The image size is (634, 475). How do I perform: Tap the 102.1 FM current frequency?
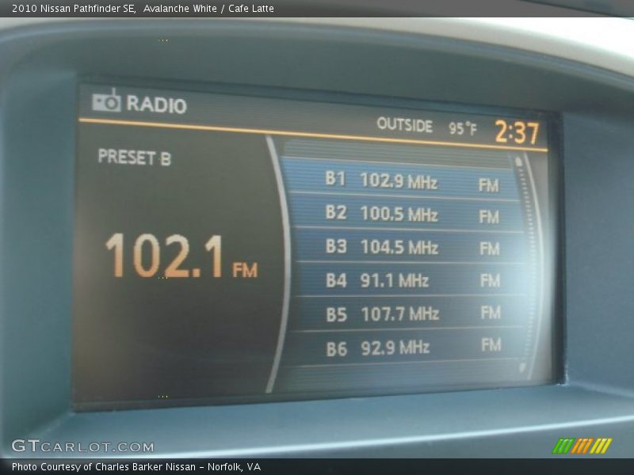coord(181,256)
